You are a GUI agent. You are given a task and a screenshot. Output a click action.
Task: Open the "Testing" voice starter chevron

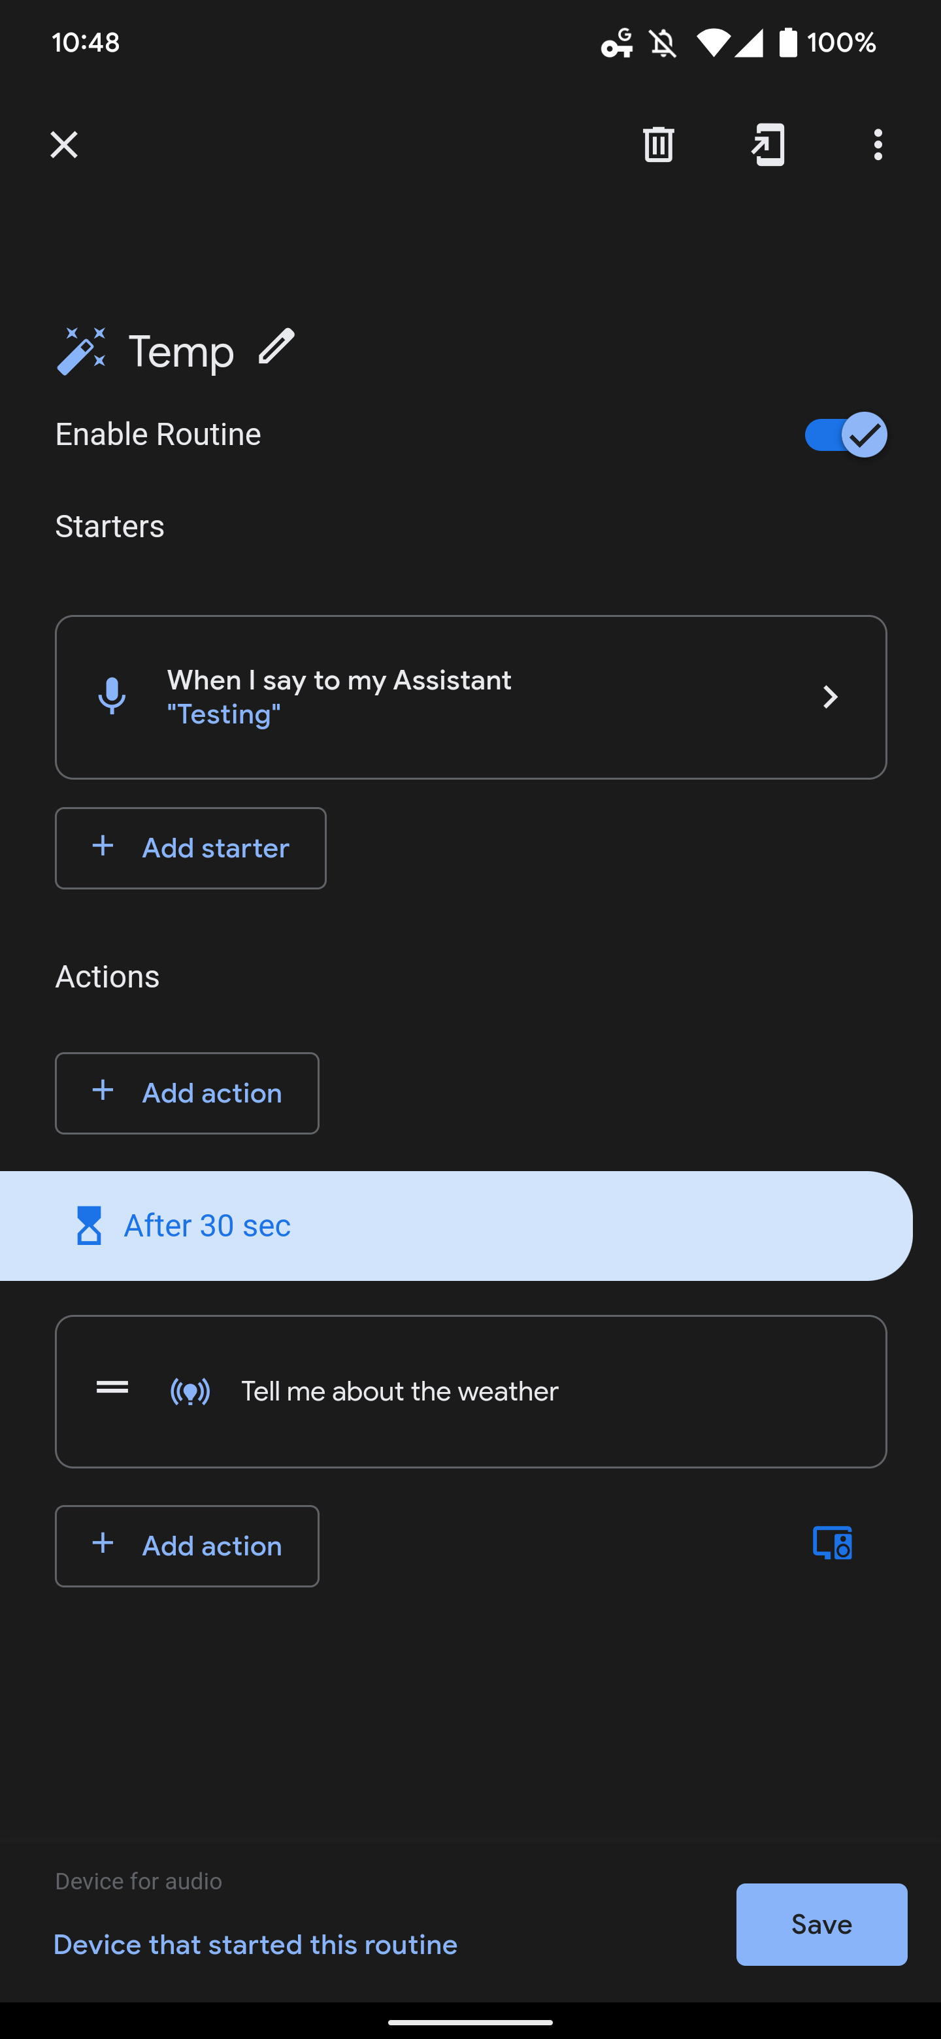[x=829, y=697]
